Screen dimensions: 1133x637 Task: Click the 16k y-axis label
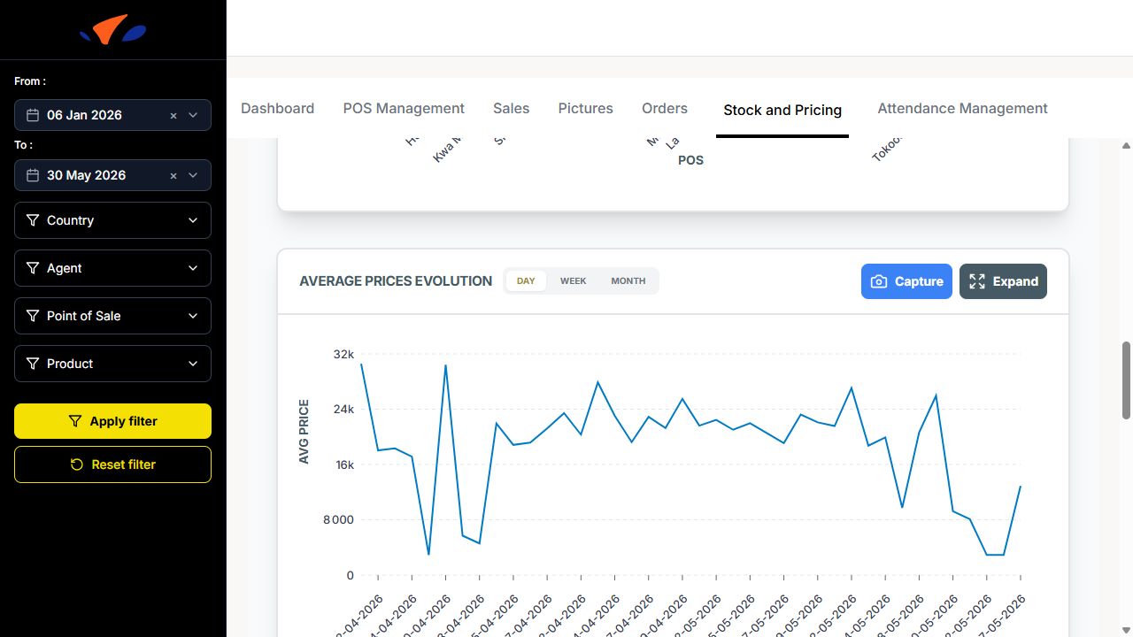pyautogui.click(x=343, y=464)
